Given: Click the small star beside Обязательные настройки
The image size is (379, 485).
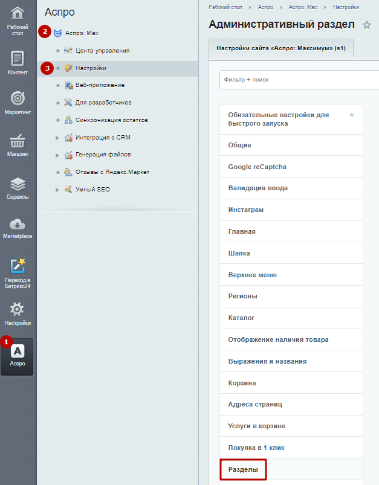Looking at the screenshot, I should point(352,115).
